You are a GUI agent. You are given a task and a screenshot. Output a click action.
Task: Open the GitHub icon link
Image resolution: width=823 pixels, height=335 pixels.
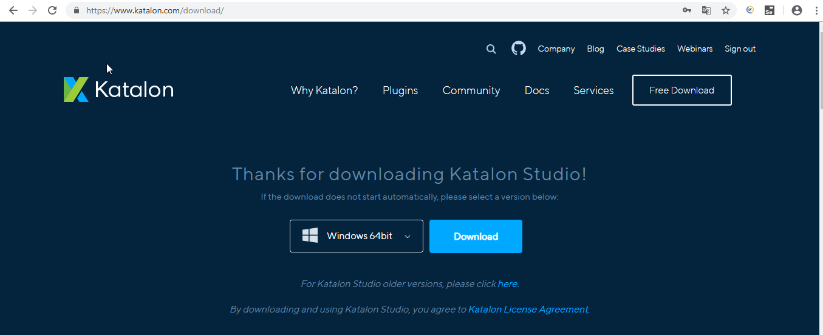(518, 49)
